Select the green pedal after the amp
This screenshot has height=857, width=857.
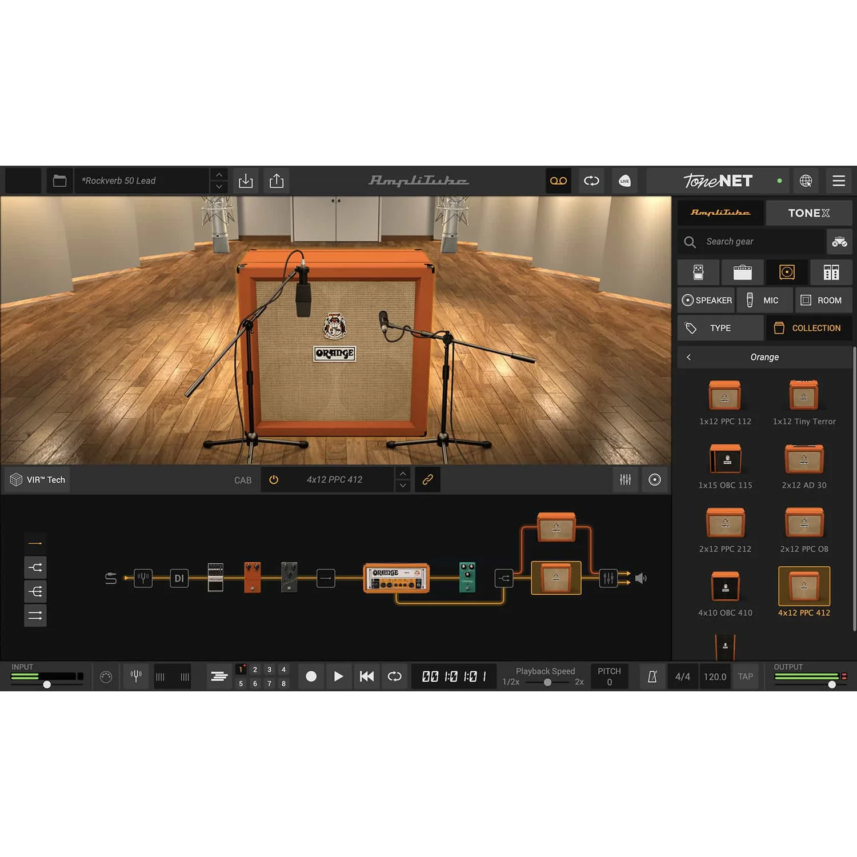pos(467,577)
